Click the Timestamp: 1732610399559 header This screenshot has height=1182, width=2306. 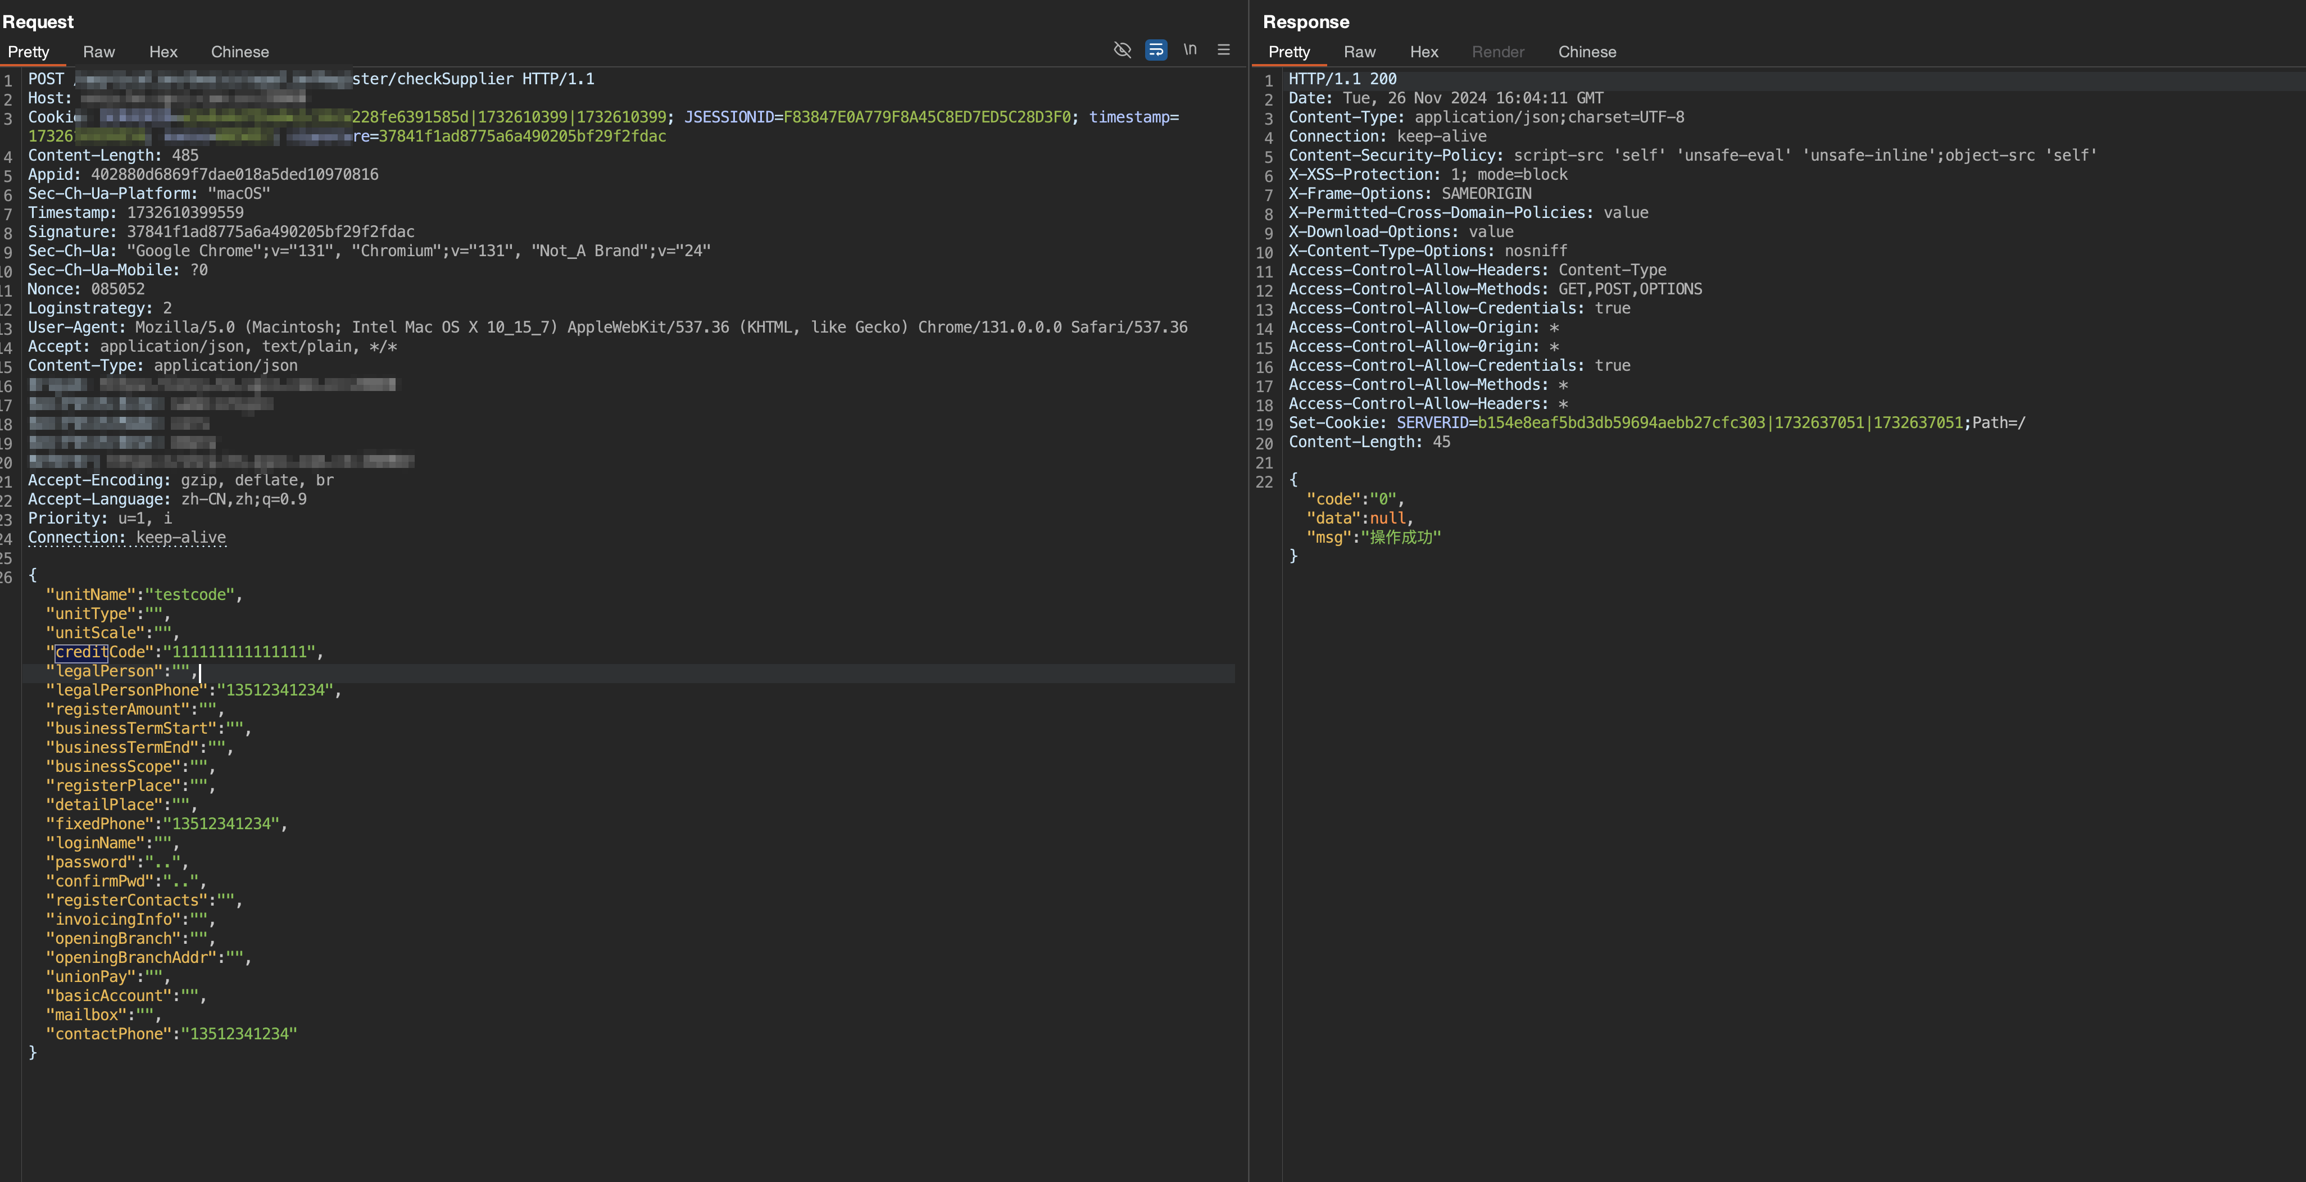pyautogui.click(x=136, y=213)
